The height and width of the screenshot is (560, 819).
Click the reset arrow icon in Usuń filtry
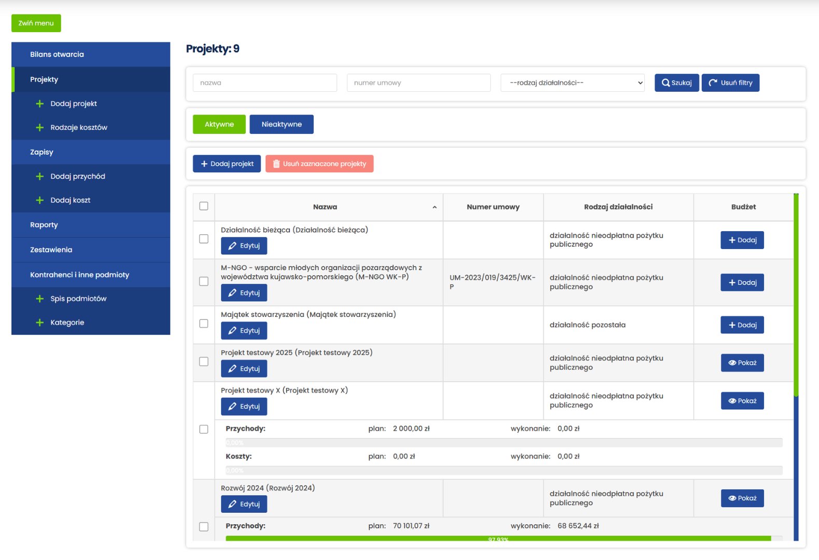[x=713, y=83]
